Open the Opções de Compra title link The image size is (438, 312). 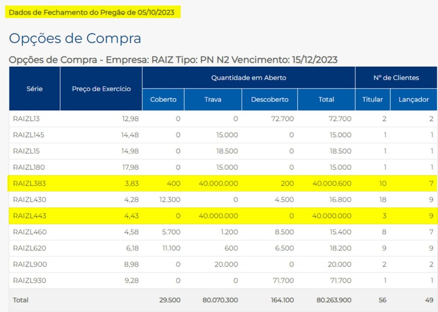click(x=76, y=38)
